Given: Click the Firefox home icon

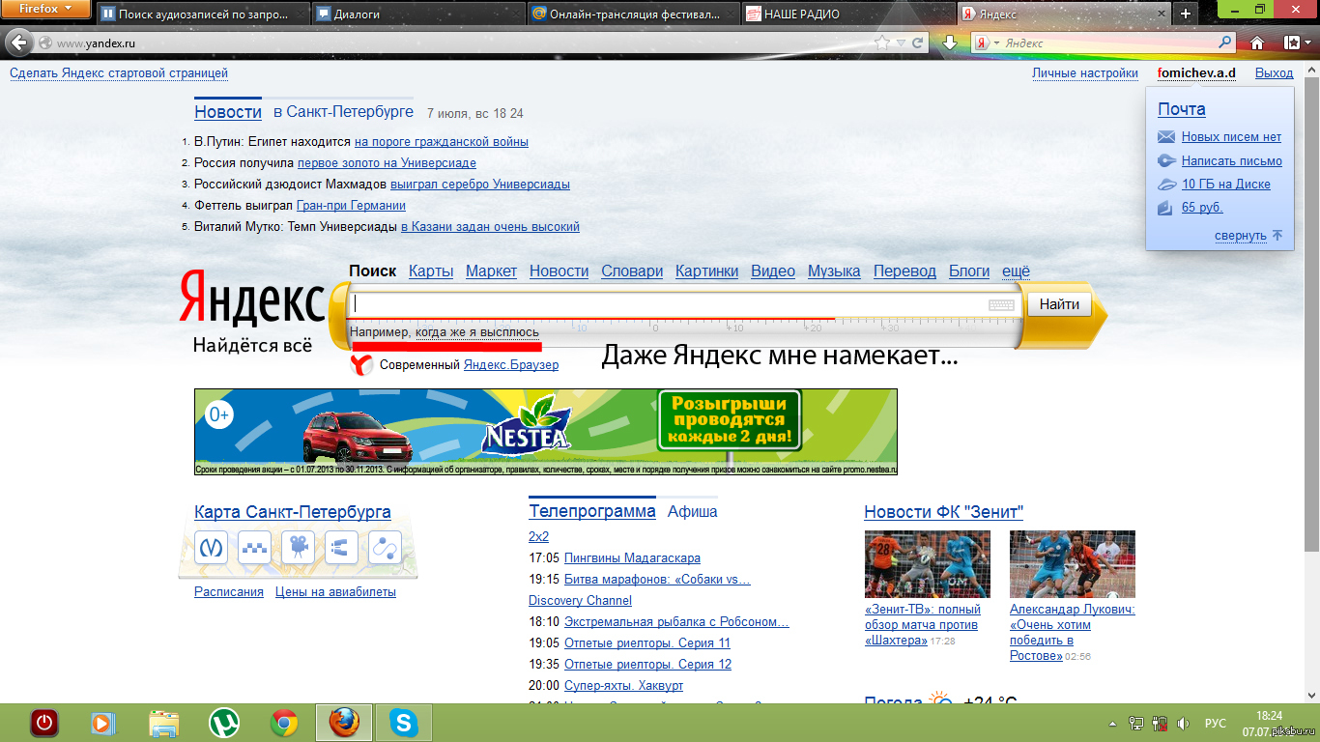Looking at the screenshot, I should pyautogui.click(x=1257, y=43).
